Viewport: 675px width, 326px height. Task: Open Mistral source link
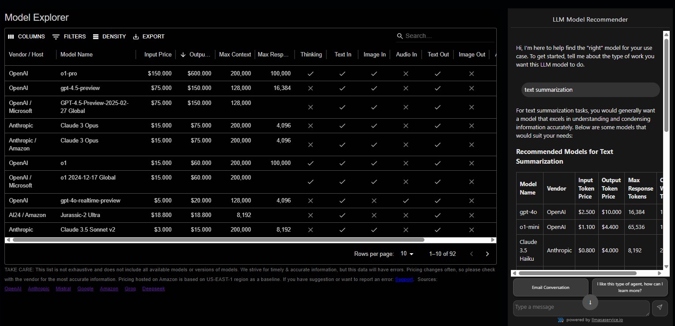63,289
